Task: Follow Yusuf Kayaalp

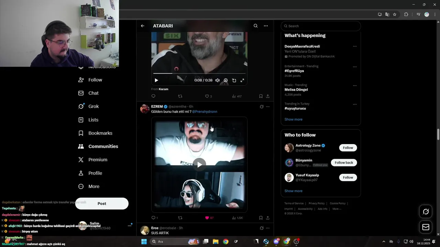Action: pos(348,177)
